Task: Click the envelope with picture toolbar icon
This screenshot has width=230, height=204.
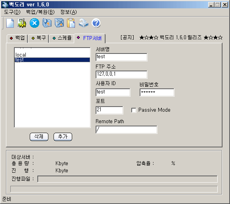Action: coord(59,23)
